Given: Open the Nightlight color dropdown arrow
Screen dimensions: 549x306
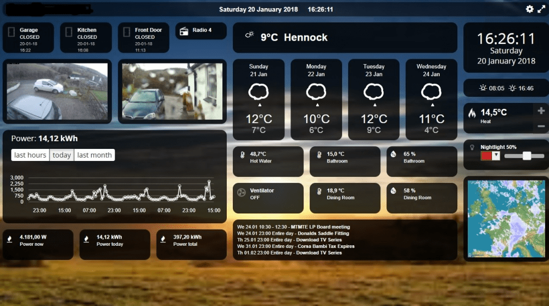Looking at the screenshot, I should tap(496, 156).
